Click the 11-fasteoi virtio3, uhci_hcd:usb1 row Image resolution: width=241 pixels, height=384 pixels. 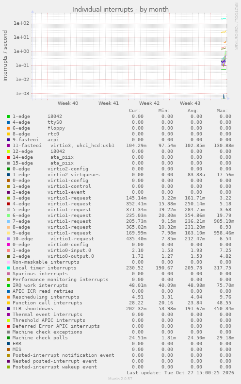(120, 146)
